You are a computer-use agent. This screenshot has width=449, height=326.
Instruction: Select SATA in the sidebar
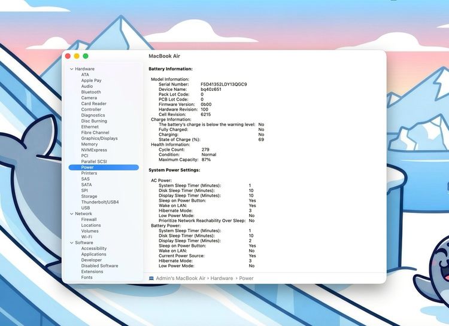point(86,185)
